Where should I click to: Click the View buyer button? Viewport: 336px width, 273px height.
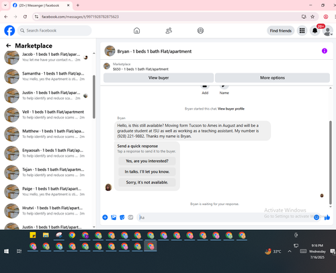pyautogui.click(x=159, y=78)
